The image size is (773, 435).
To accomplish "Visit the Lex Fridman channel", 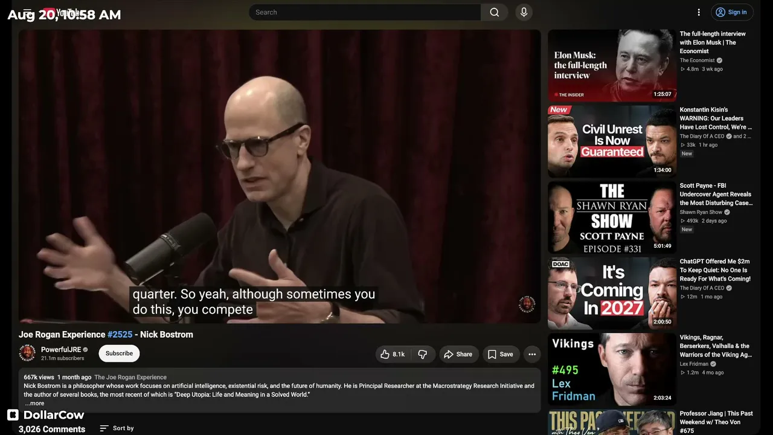I will [694, 364].
